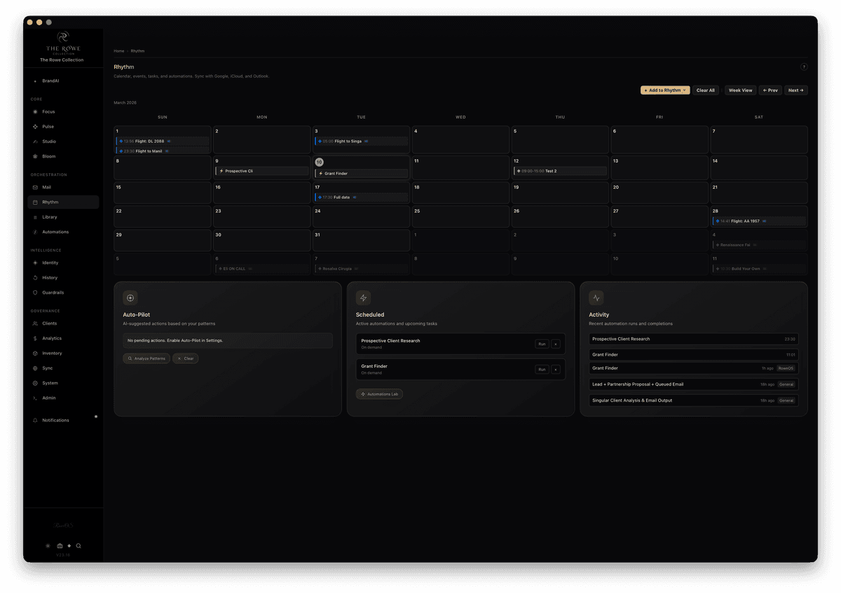Click the briefcase icon in sidebar footer
The height and width of the screenshot is (593, 841).
pyautogui.click(x=60, y=546)
